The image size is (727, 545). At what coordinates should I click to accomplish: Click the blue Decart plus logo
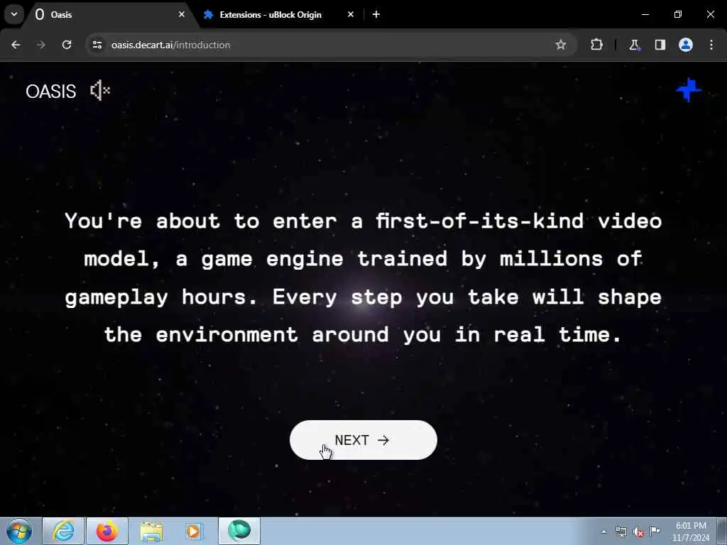coord(689,90)
